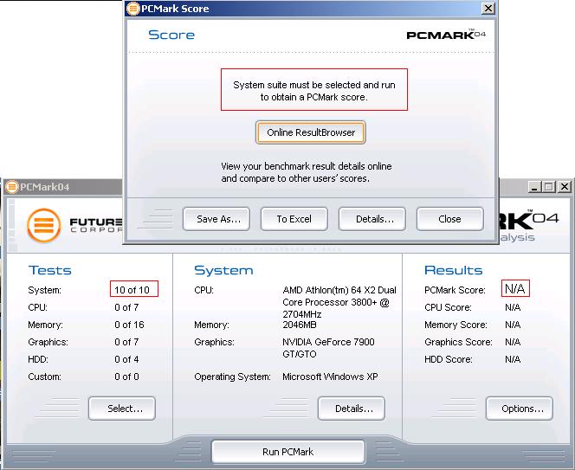
Task: Click the '2046MB' memory value
Action: point(300,325)
